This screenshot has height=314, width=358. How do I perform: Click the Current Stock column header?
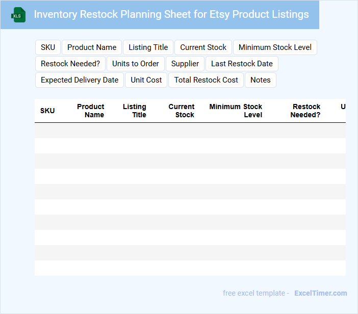point(182,111)
